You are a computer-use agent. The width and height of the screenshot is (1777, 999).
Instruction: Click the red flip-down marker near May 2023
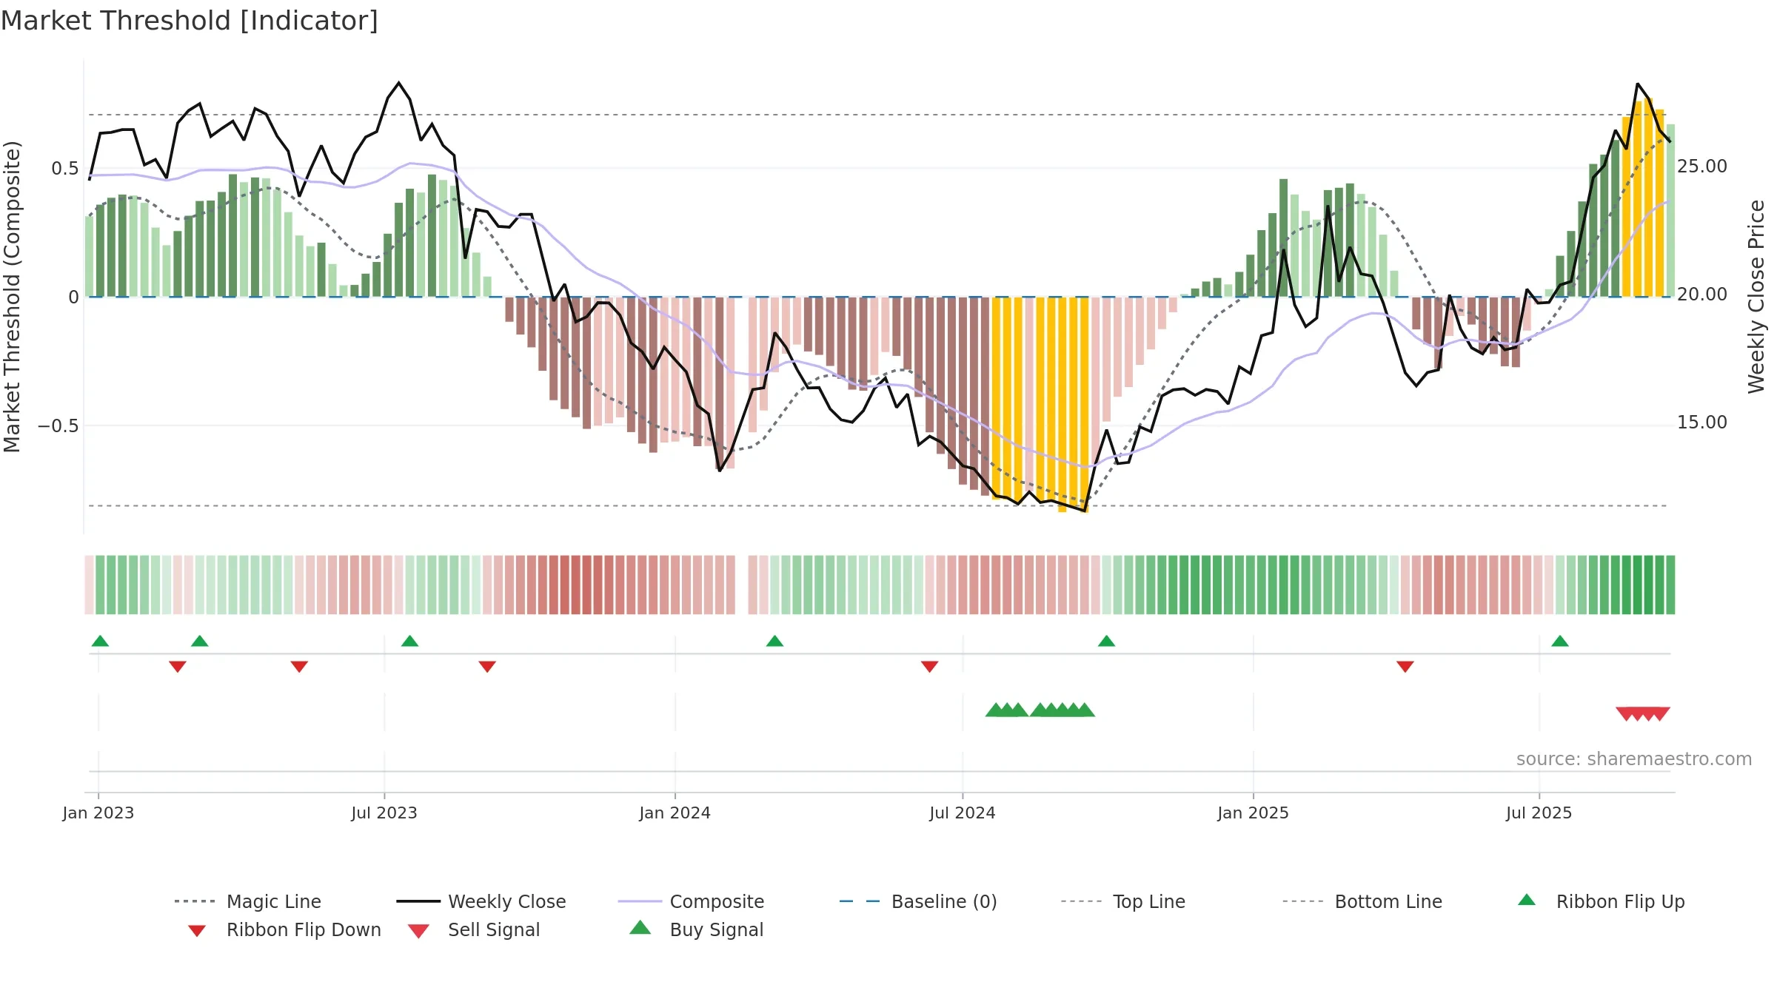pos(299,667)
